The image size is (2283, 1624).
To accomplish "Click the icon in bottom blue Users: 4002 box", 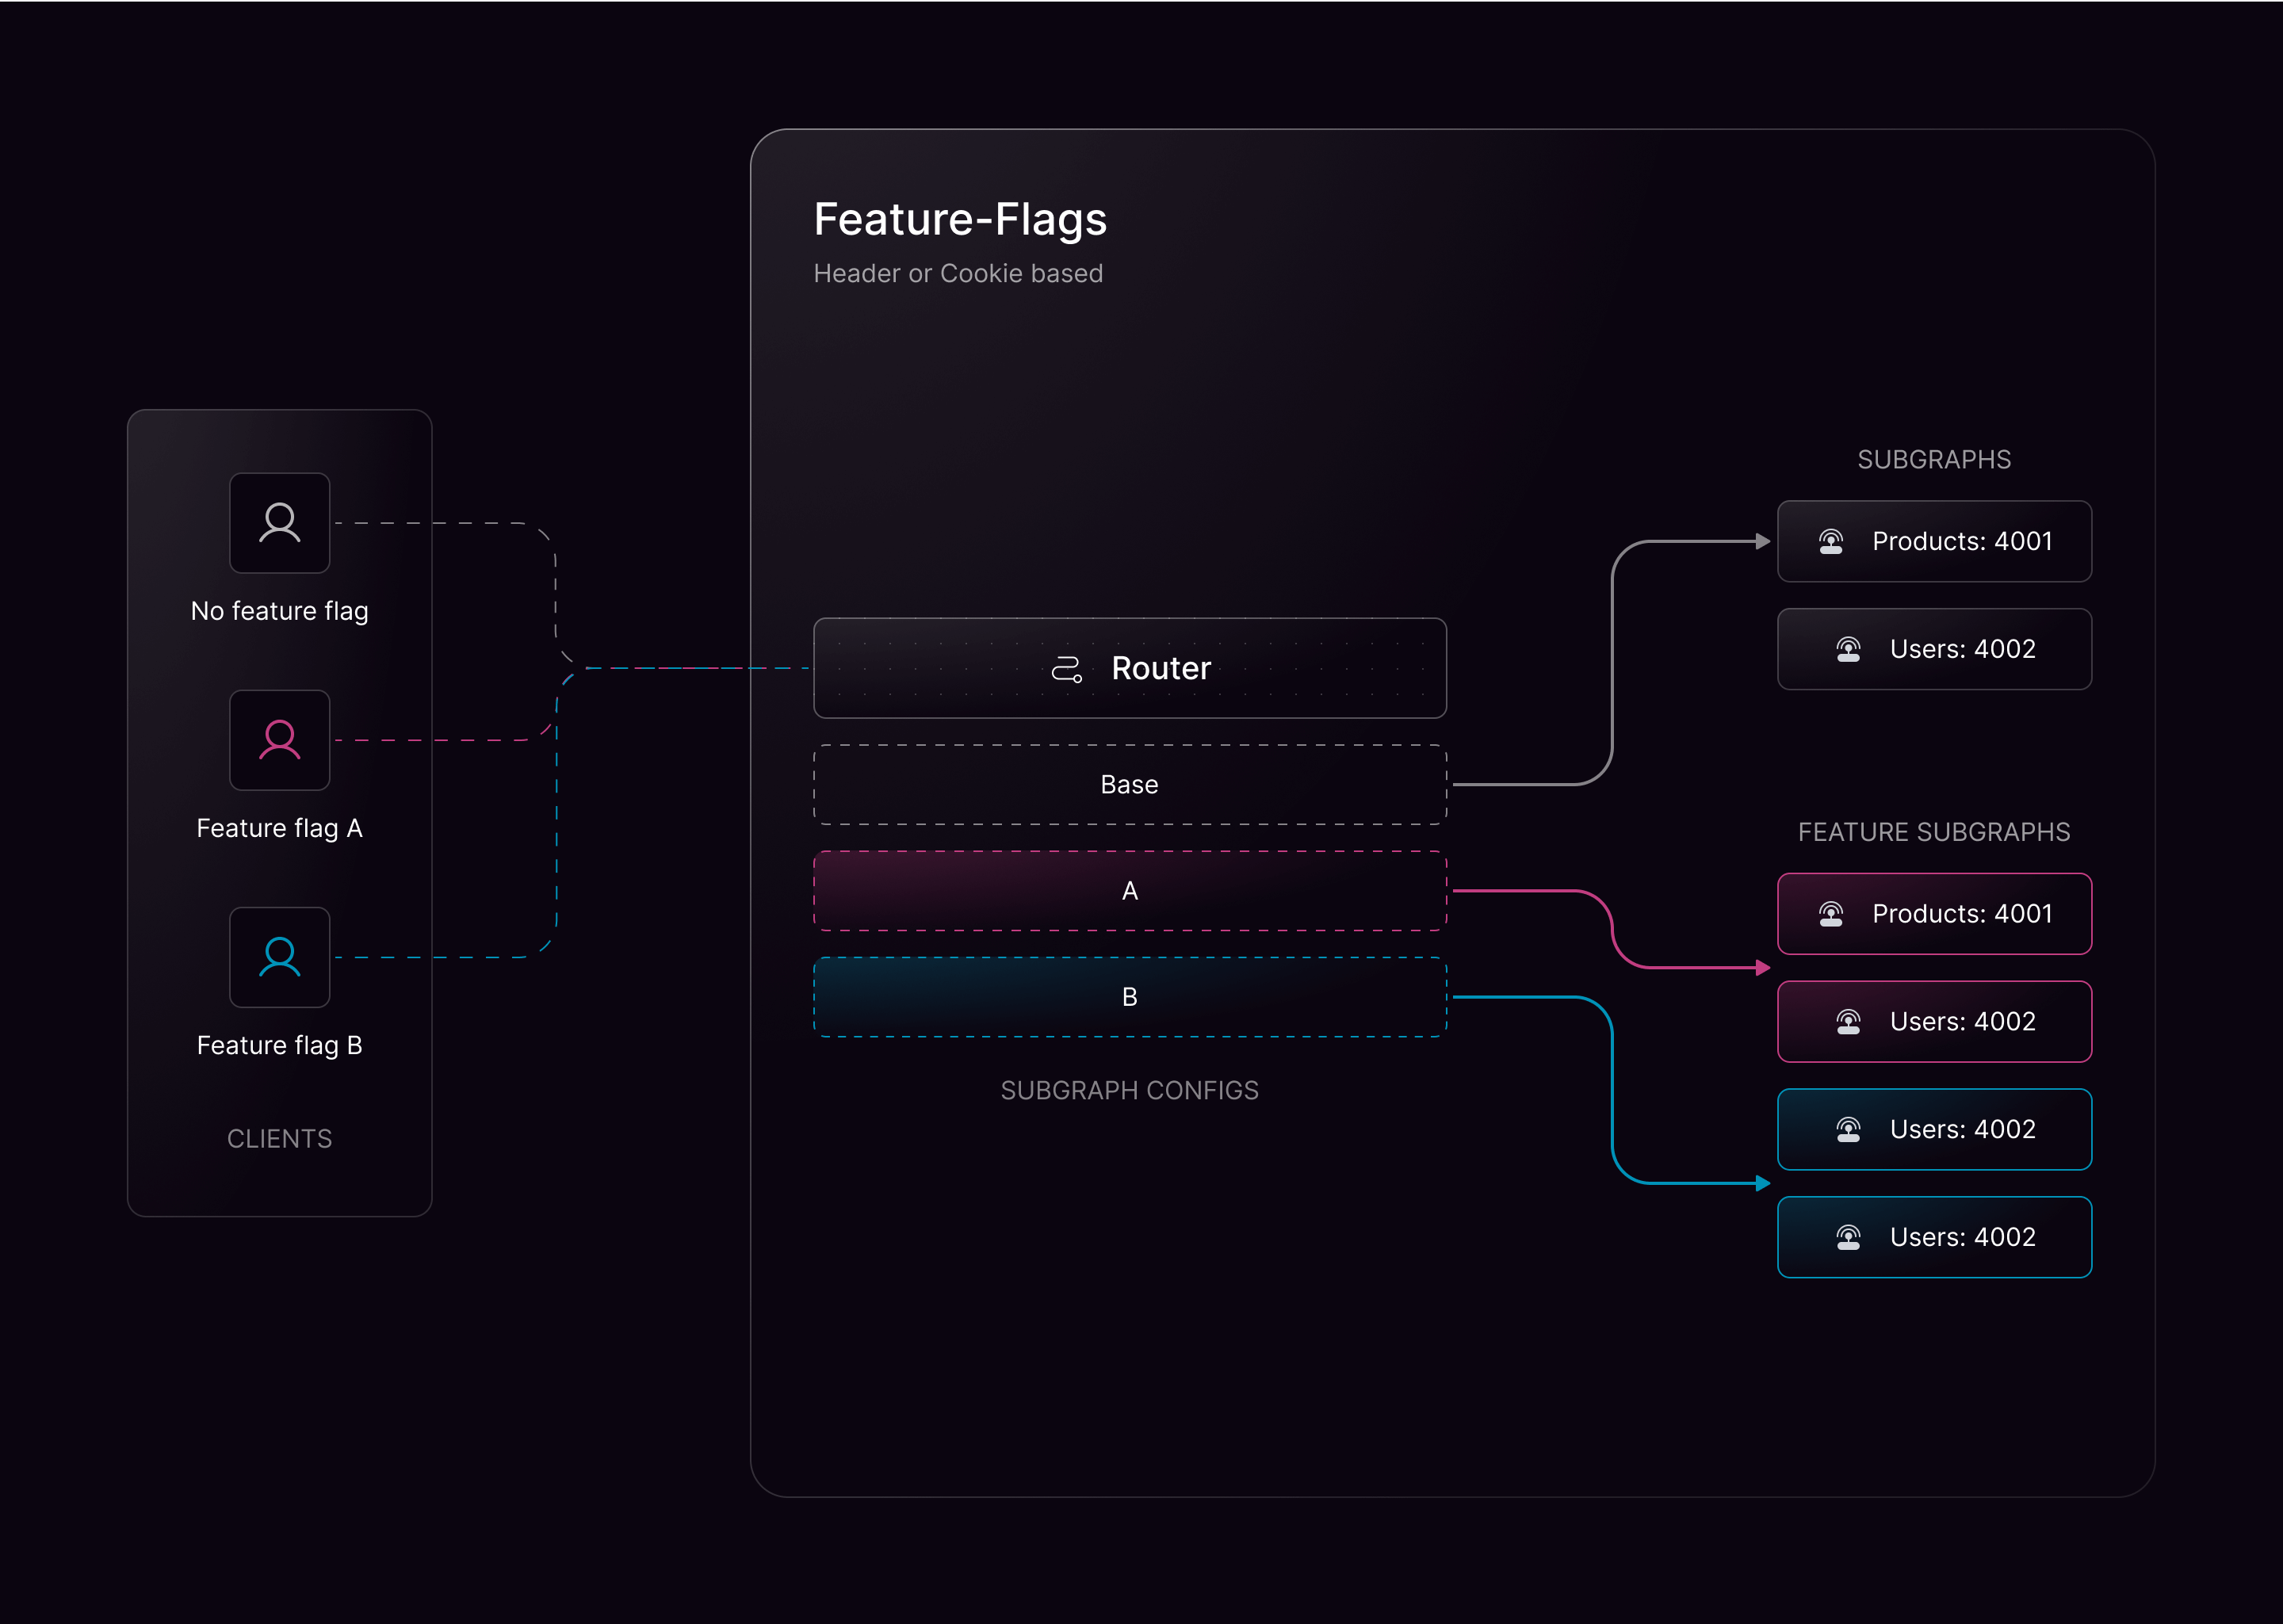I will pyautogui.click(x=1848, y=1238).
